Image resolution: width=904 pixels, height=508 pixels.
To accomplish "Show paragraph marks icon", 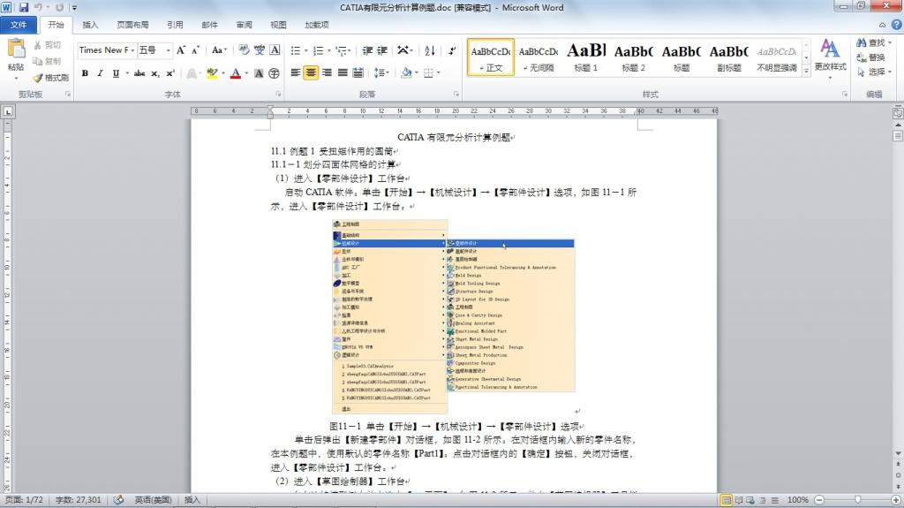I will [x=452, y=50].
